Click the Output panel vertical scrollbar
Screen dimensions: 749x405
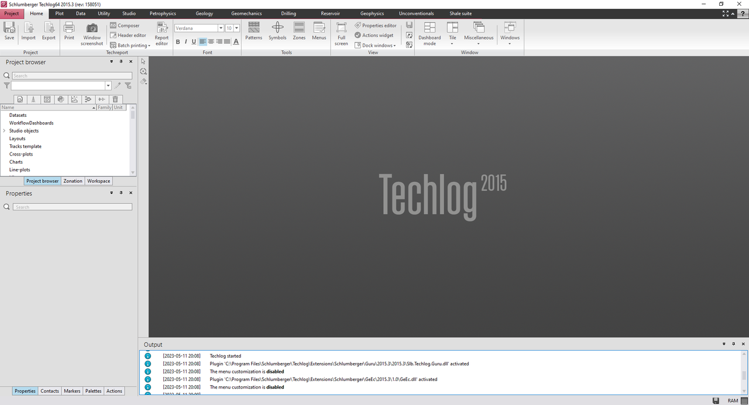744,373
